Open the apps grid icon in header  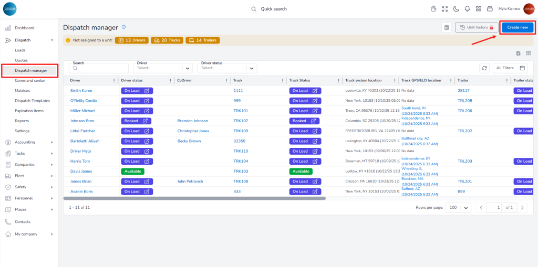[479, 9]
